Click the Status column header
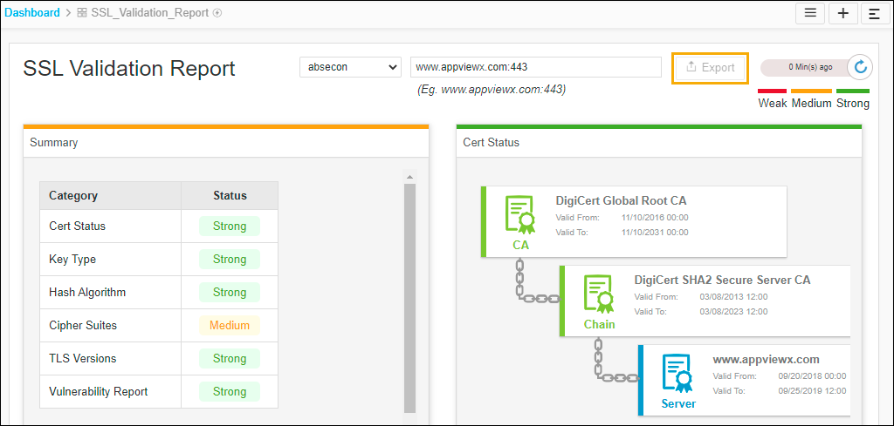The image size is (894, 426). [x=230, y=196]
